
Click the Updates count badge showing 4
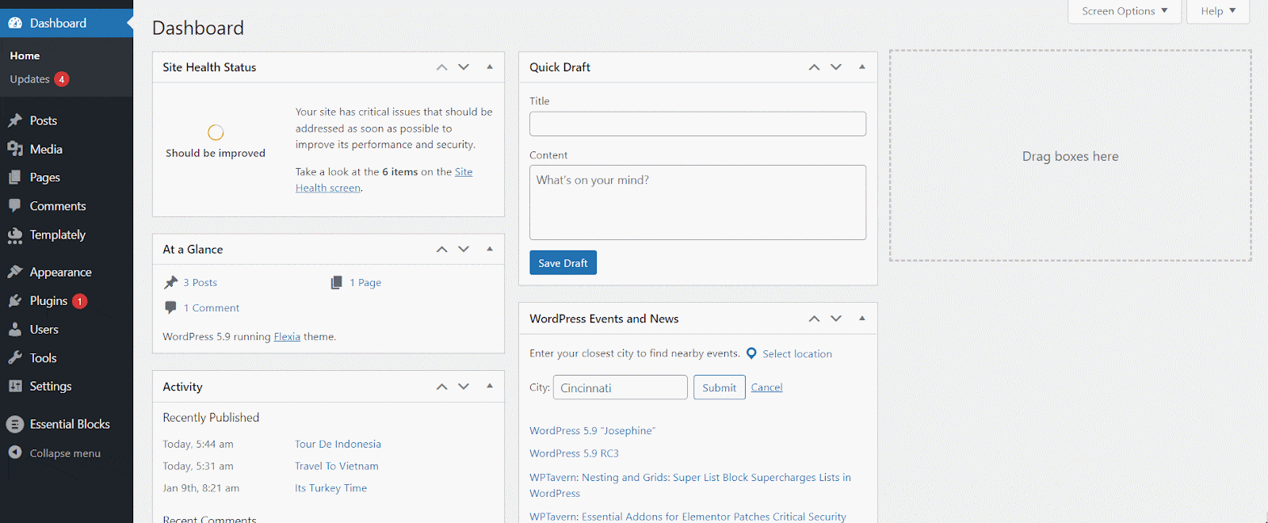click(x=62, y=79)
